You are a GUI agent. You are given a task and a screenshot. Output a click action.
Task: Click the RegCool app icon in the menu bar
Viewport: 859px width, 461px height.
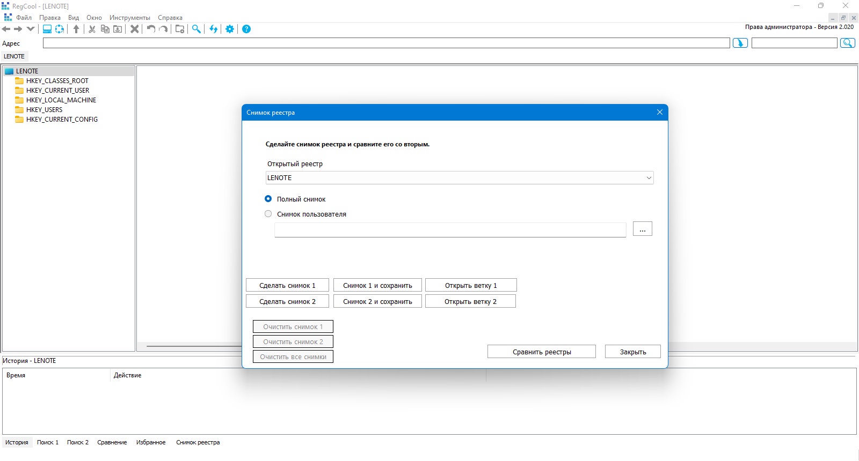8,17
